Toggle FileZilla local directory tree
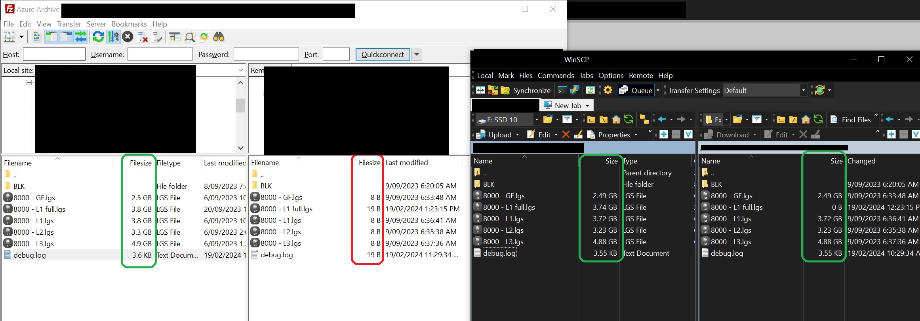 coord(51,37)
